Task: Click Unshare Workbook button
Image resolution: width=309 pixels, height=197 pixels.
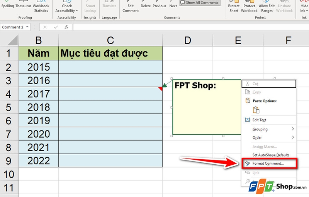Action: pyautogui.click(x=284, y=7)
